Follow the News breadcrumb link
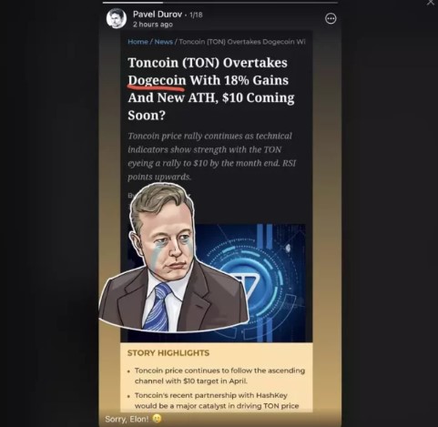The image size is (438, 427). tap(164, 42)
